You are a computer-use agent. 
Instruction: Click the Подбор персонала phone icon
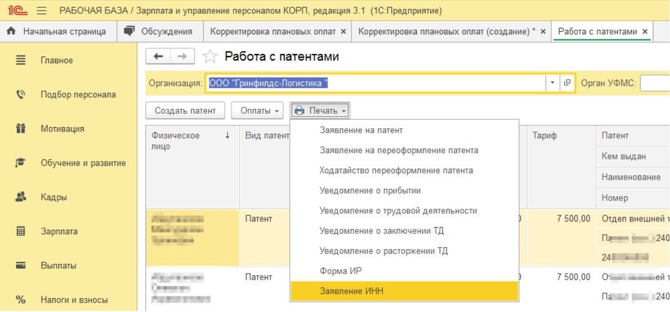[21, 94]
